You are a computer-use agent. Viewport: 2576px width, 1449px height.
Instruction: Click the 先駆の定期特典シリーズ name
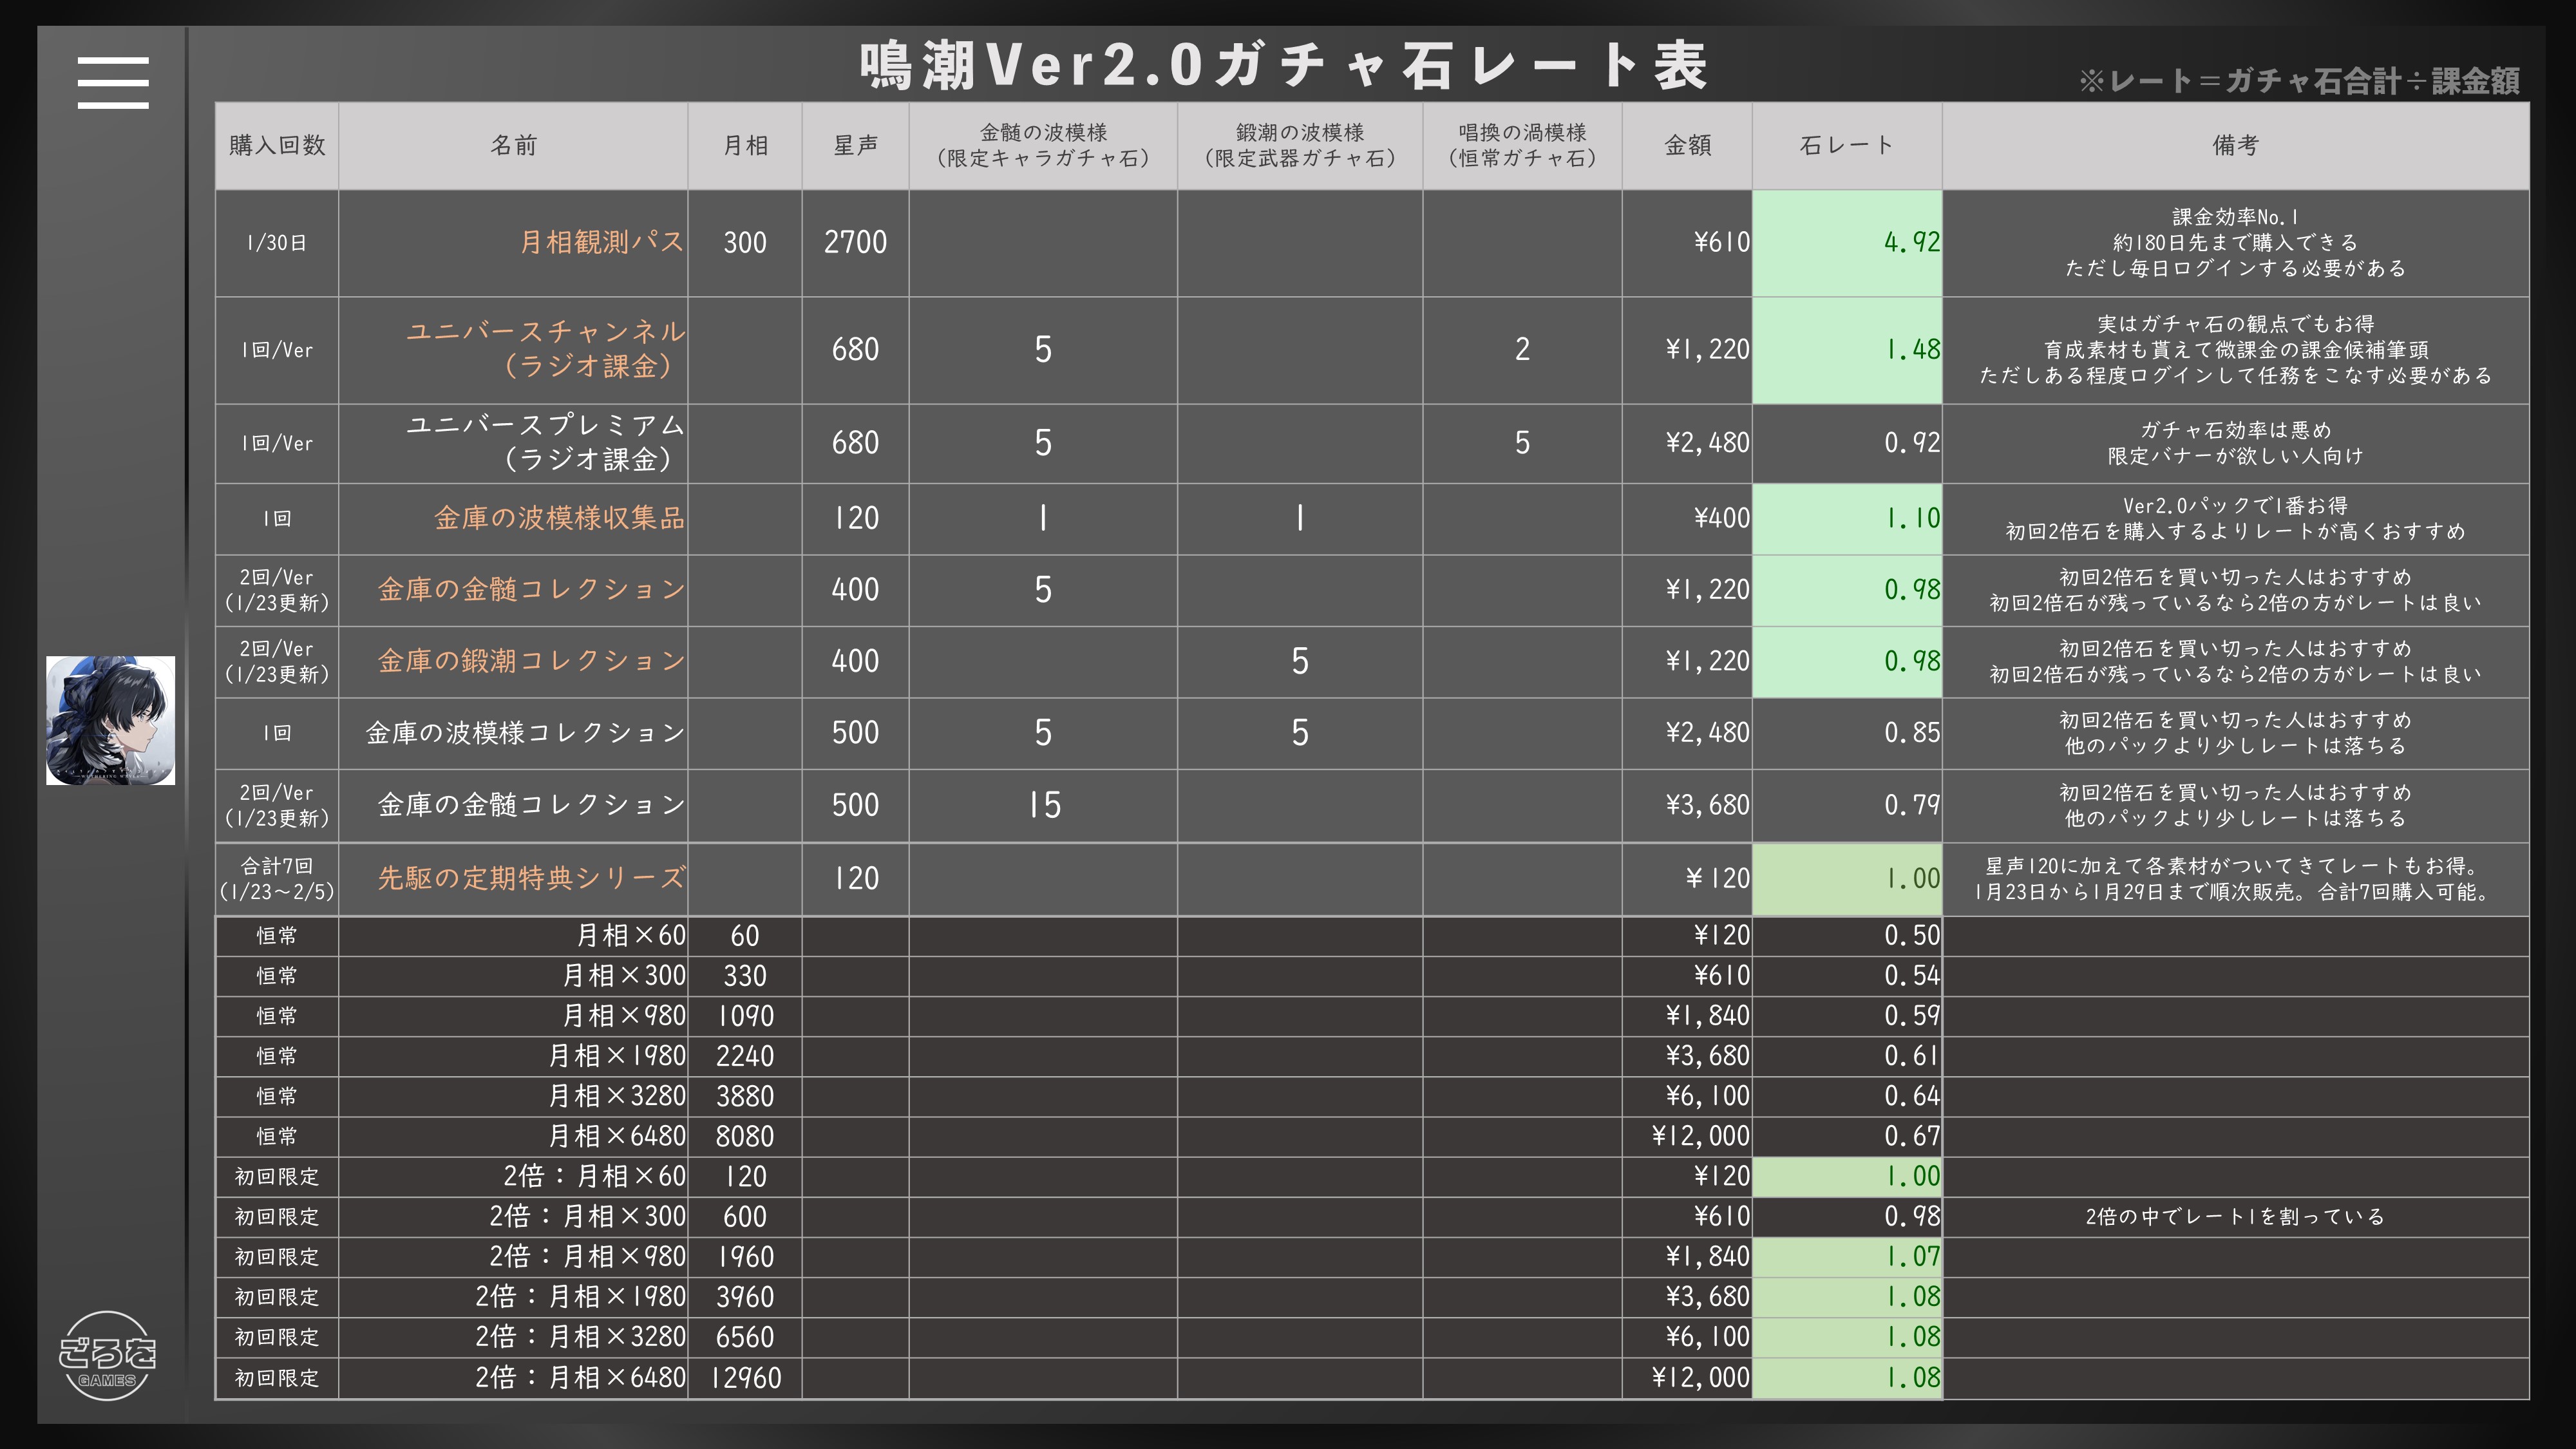531,878
